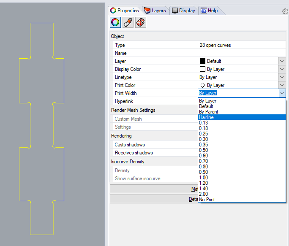
Task: Switch to the Layers tab
Action: 155,11
